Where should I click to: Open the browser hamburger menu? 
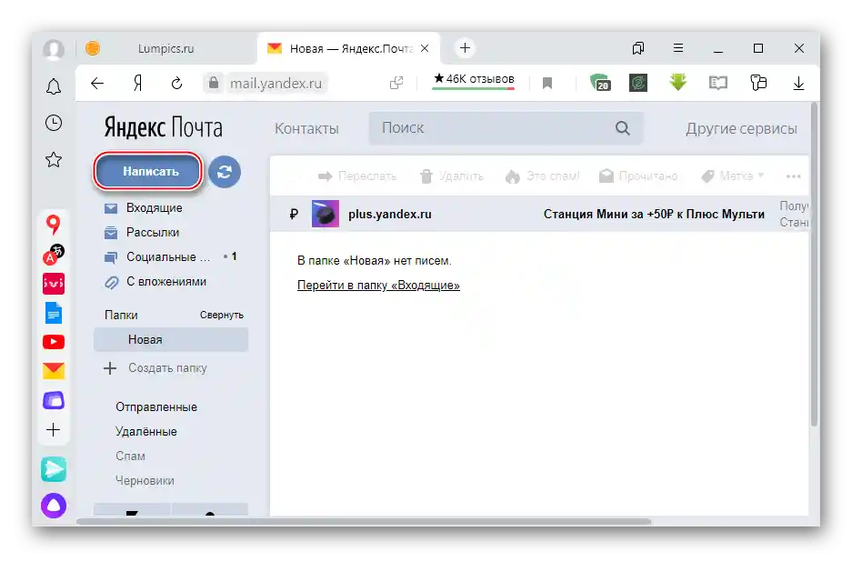[x=677, y=48]
